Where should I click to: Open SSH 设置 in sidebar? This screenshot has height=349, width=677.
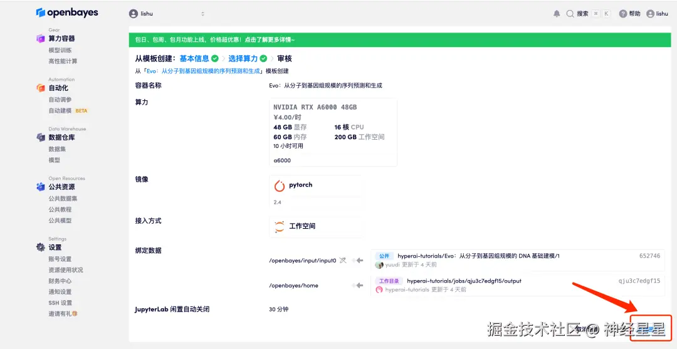pyautogui.click(x=60, y=303)
